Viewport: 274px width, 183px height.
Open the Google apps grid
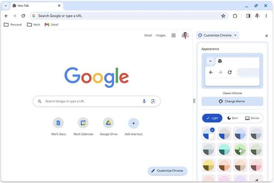coord(173,35)
